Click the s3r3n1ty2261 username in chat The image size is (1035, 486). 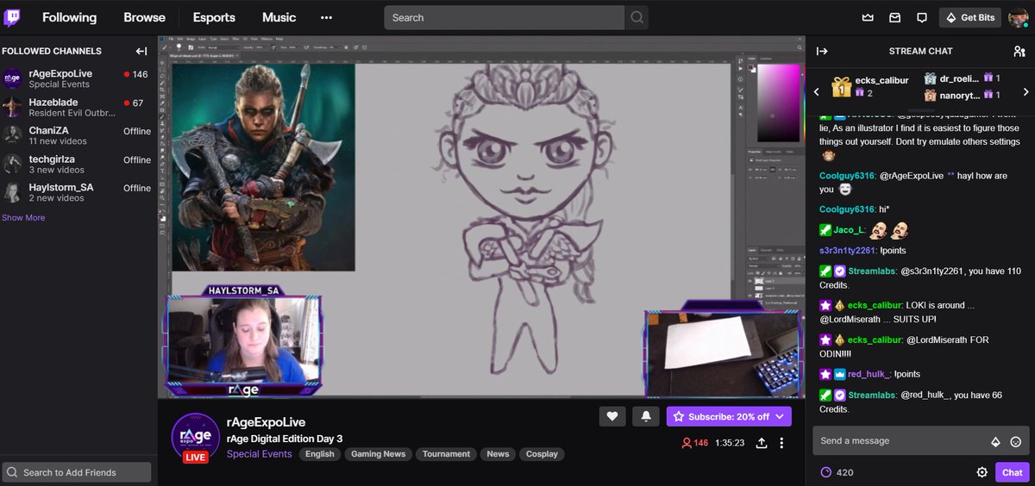click(847, 251)
